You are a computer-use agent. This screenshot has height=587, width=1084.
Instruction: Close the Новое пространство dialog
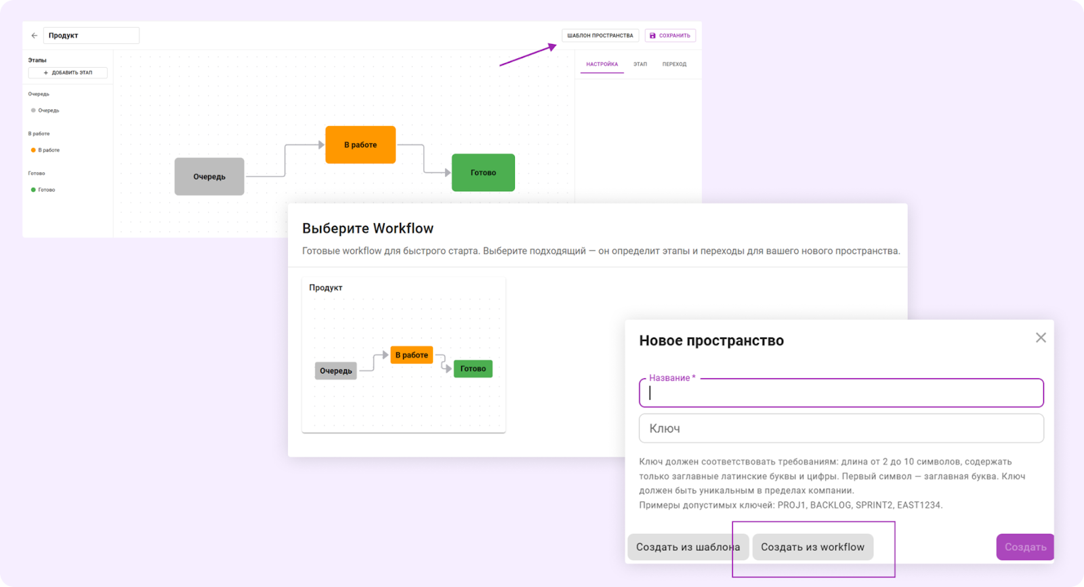[x=1041, y=338]
